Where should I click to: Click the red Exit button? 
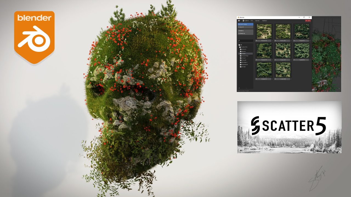pyautogui.click(x=308, y=21)
